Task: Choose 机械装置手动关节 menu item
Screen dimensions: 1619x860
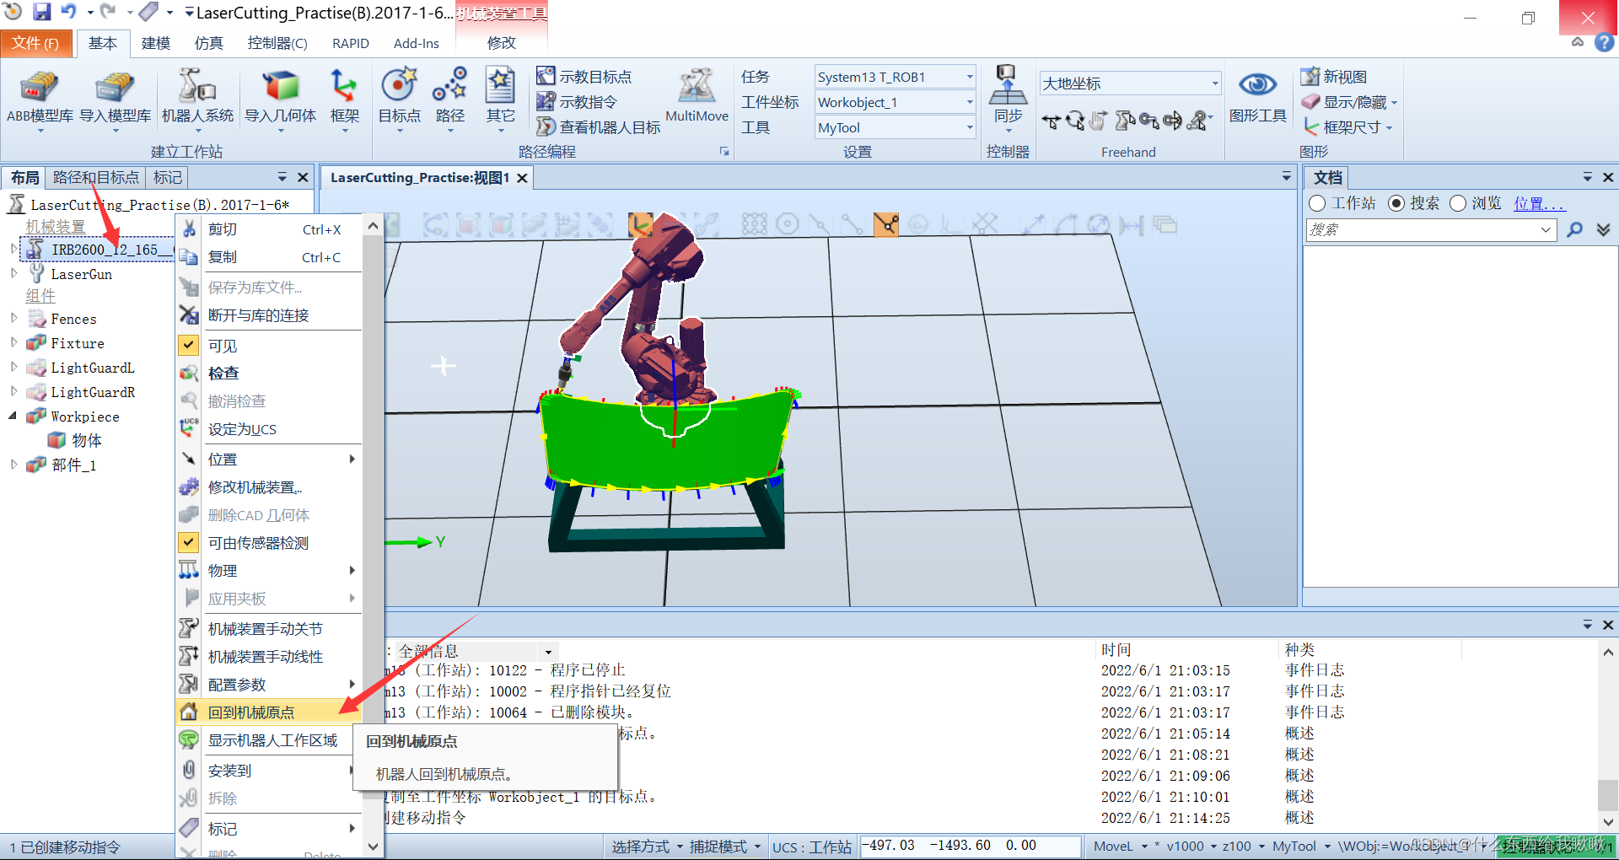Action: [269, 629]
